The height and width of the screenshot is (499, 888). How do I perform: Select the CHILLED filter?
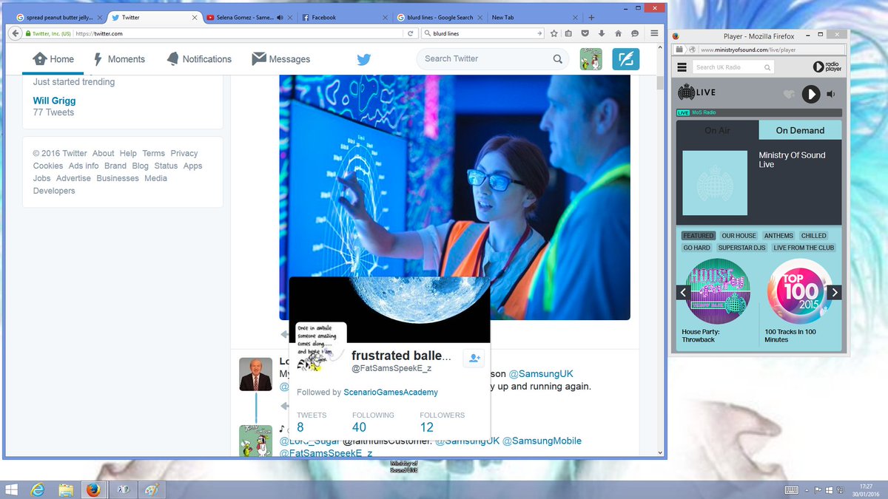coord(814,236)
